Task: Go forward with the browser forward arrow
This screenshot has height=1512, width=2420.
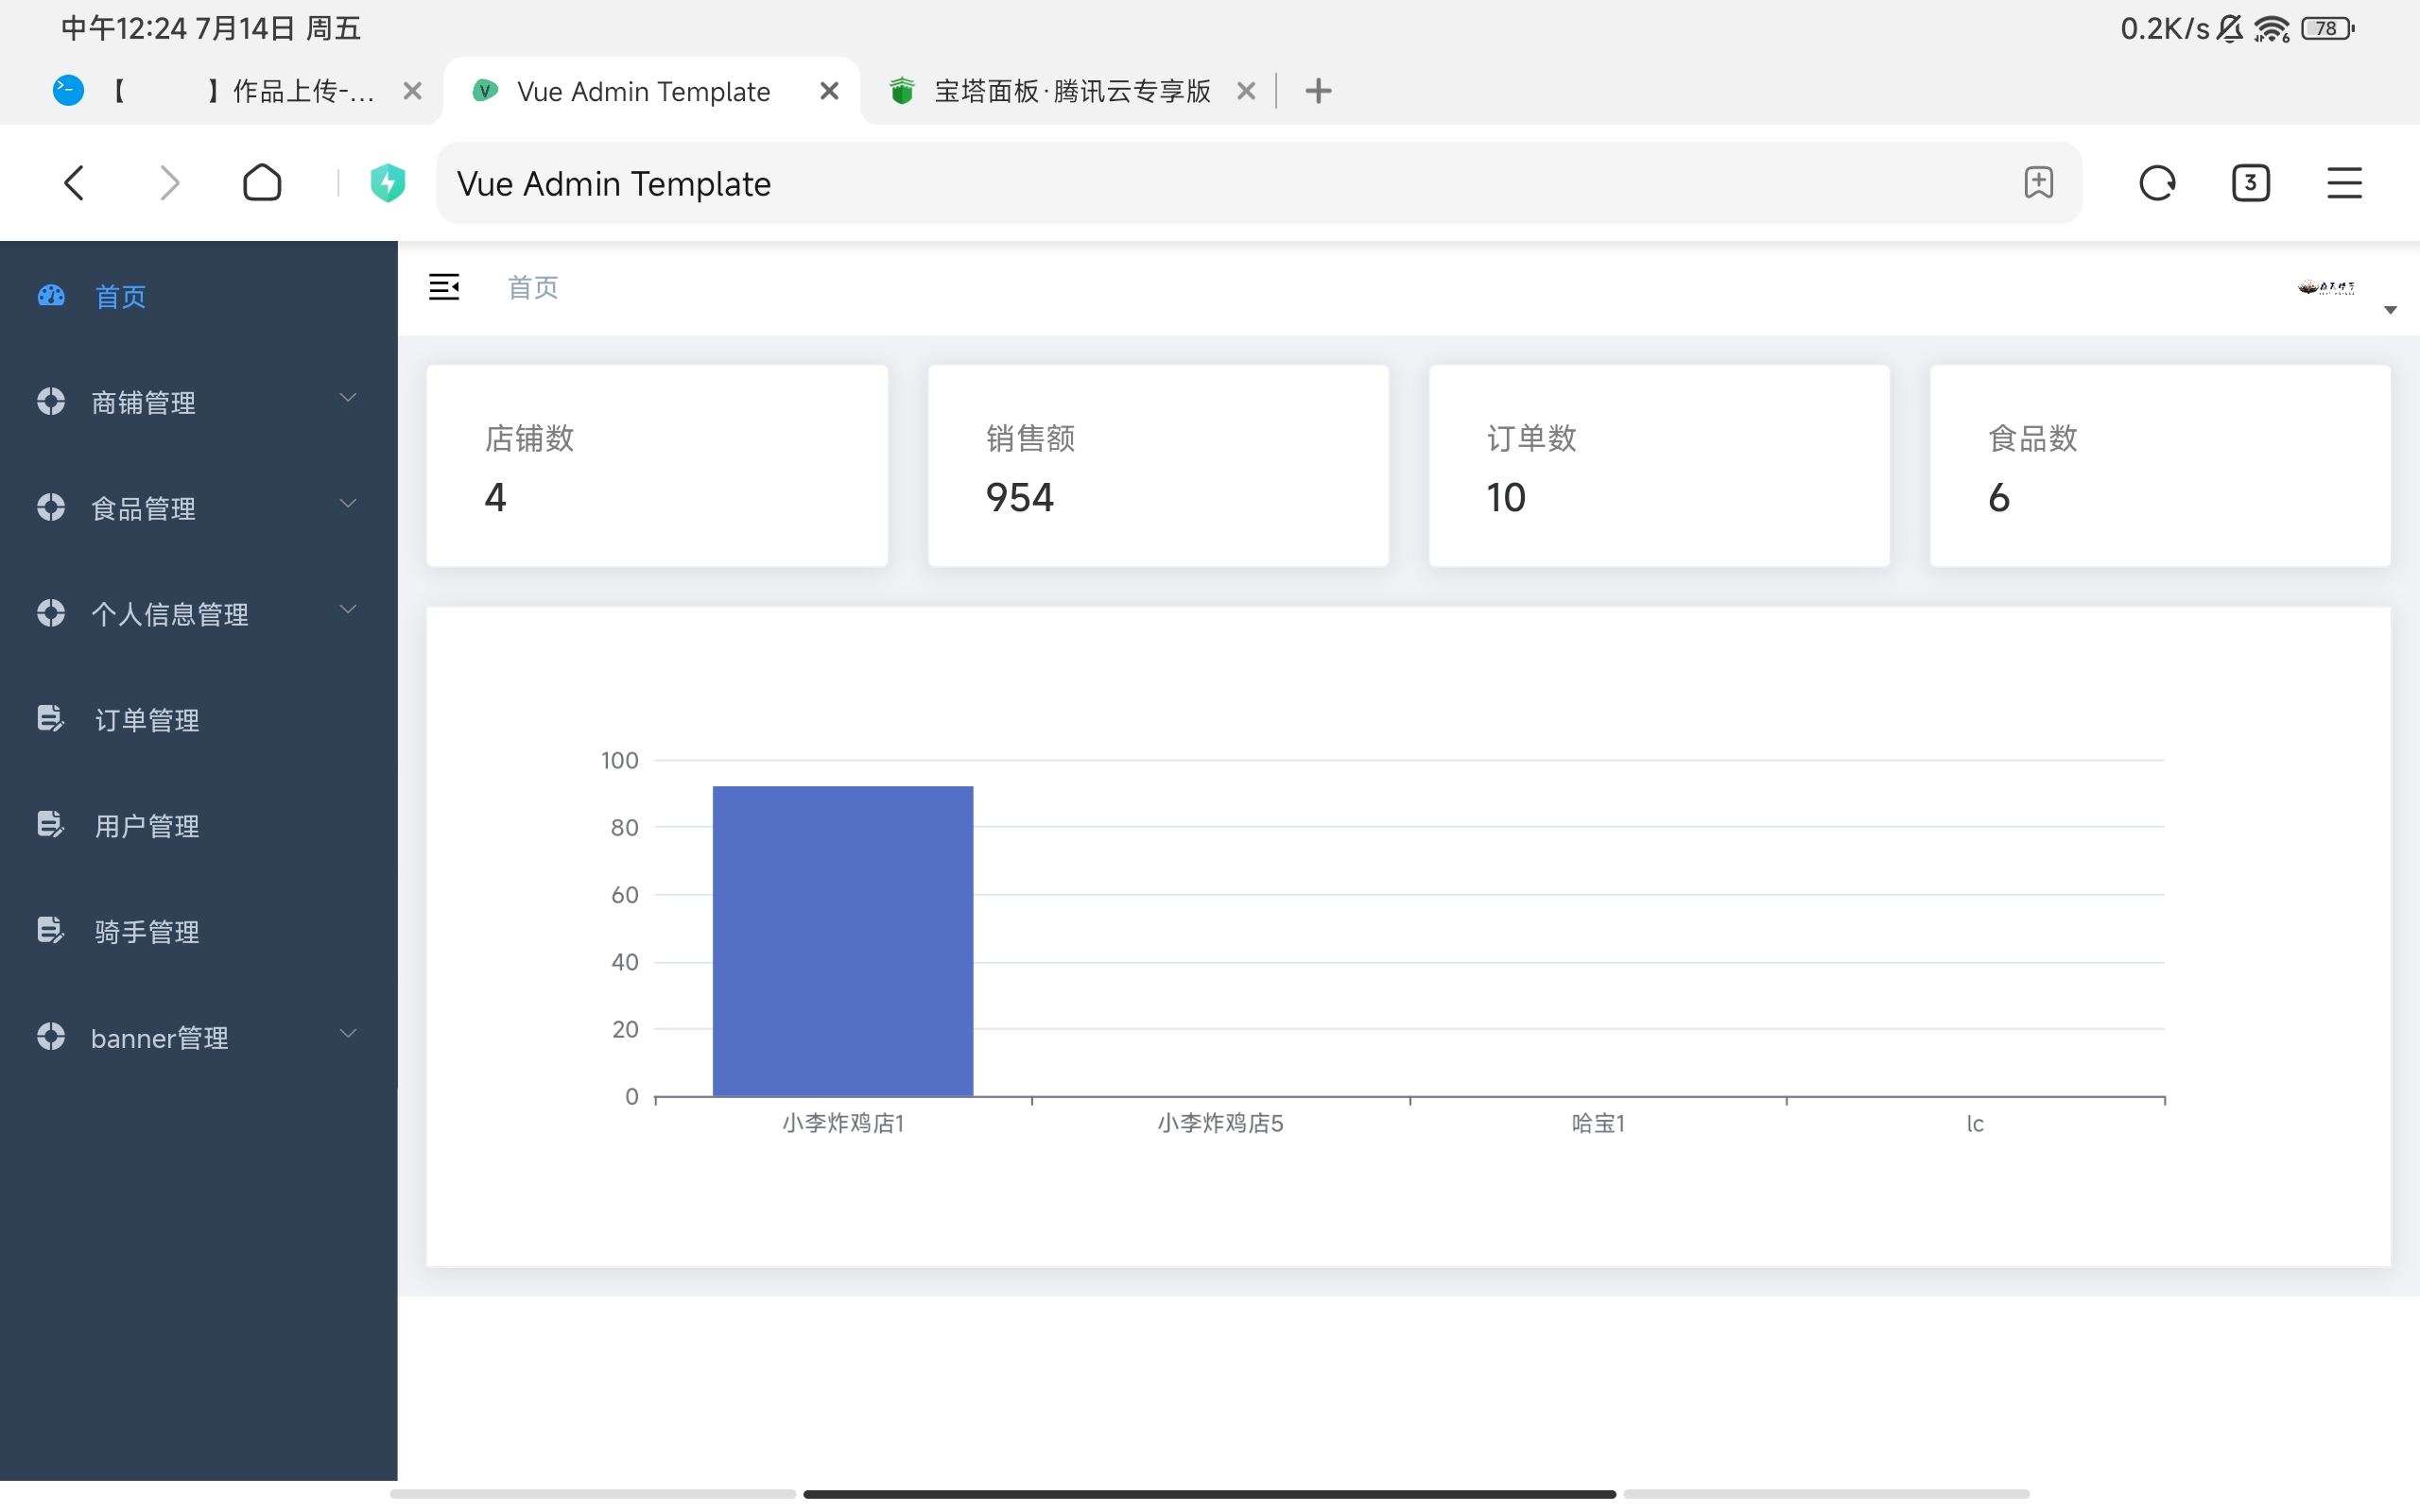Action: 169,183
